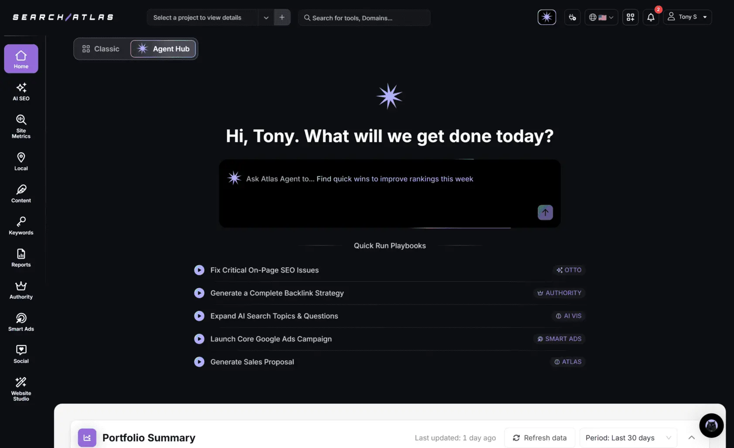The height and width of the screenshot is (448, 734).
Task: Run Launch Core Google Ads Campaign playbook
Action: pyautogui.click(x=199, y=339)
